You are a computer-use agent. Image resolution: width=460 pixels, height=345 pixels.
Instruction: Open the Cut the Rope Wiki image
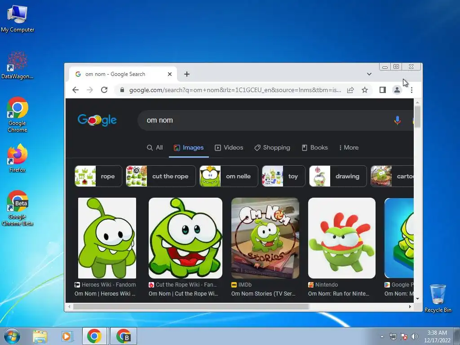coord(186,238)
